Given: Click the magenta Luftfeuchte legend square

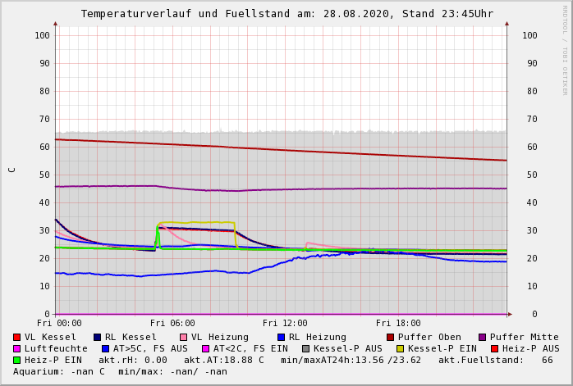Looking at the screenshot, I should coord(17,348).
